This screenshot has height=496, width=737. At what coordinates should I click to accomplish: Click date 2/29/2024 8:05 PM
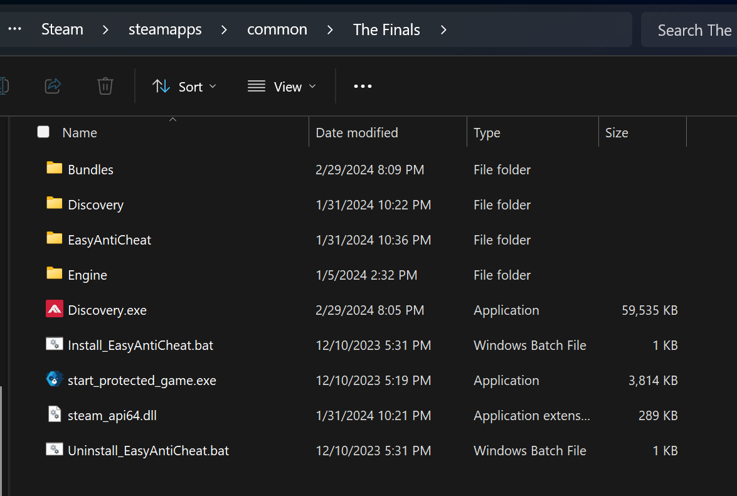pyautogui.click(x=370, y=310)
